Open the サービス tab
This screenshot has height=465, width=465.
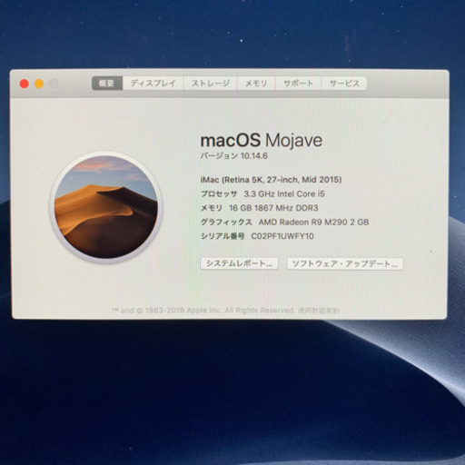point(344,84)
